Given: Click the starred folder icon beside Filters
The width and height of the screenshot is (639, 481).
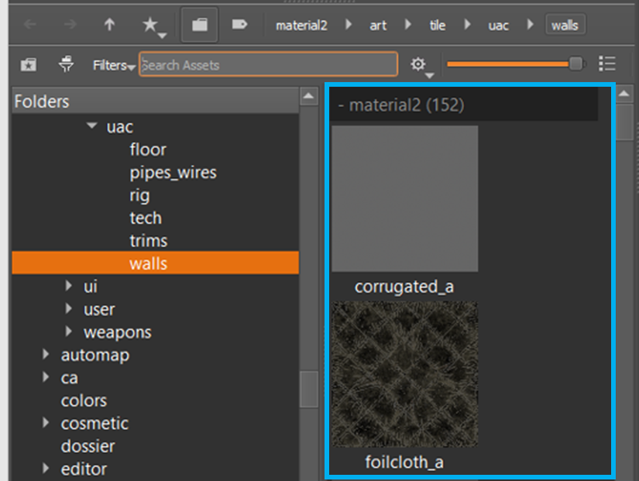Looking at the screenshot, I should [x=29, y=65].
